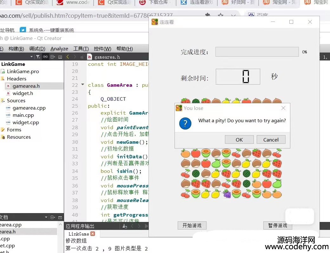Screen dimensions: 330x253
Task: Select the LinkGame output tab
Action: coord(79,234)
